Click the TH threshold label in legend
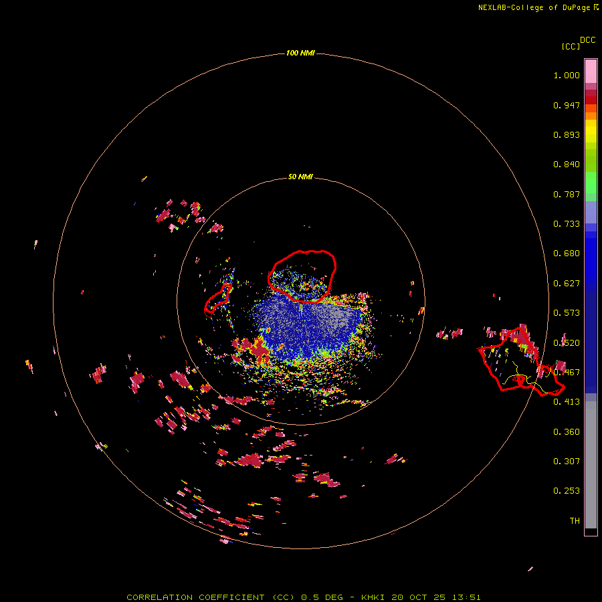This screenshot has height=602, width=602. [575, 521]
